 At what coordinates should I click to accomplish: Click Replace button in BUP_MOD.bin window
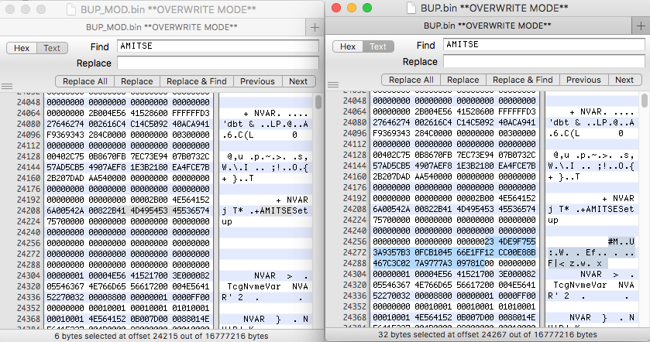click(137, 81)
